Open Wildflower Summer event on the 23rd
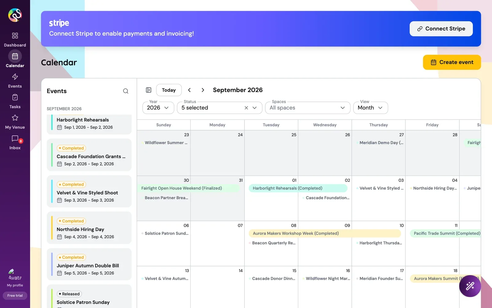492x308 pixels. coord(164,143)
